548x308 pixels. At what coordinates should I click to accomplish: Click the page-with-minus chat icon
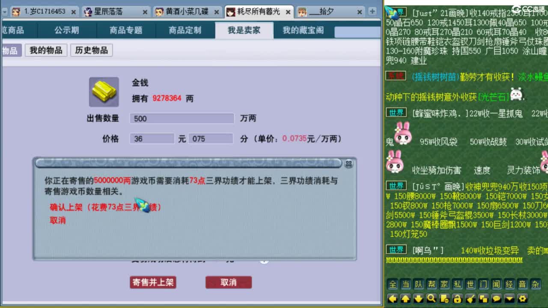point(444,299)
